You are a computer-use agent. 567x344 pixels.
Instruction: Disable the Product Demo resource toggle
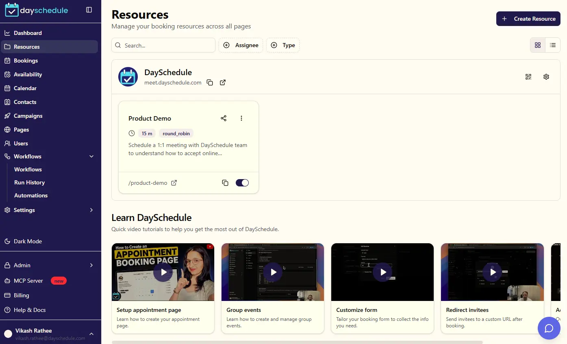[242, 183]
